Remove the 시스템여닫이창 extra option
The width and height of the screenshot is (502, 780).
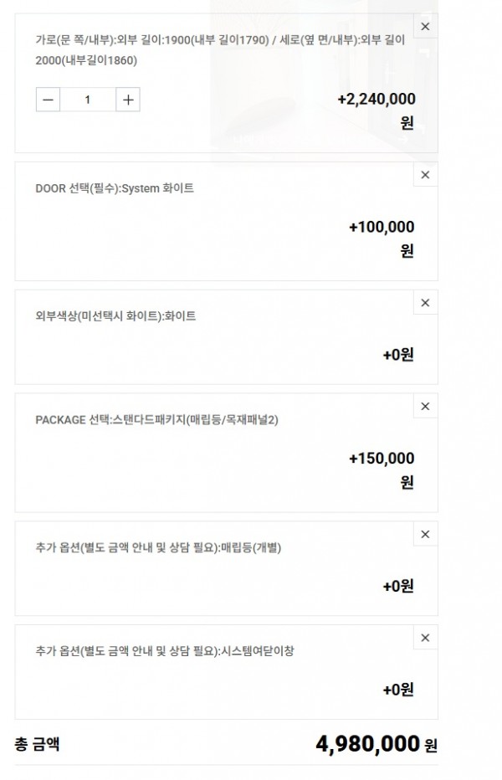pos(425,637)
